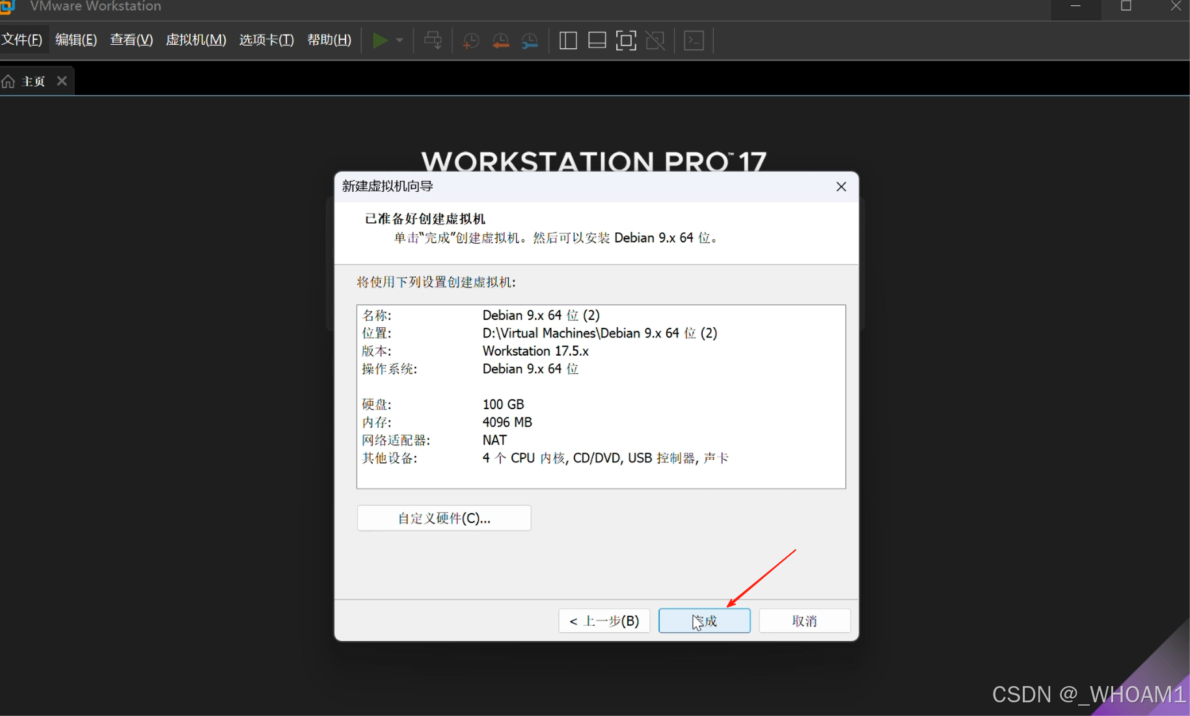Open the 查看(V) menu
Image resolution: width=1190 pixels, height=716 pixels.
pyautogui.click(x=131, y=40)
